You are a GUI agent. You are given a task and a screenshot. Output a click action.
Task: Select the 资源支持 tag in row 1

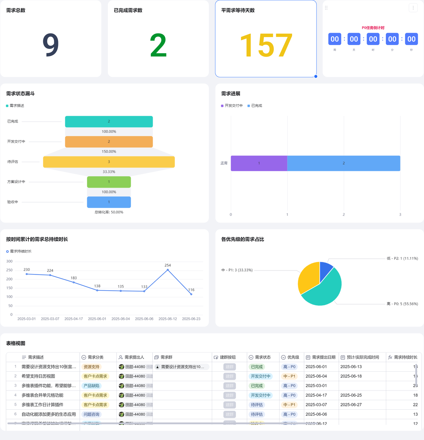point(91,367)
